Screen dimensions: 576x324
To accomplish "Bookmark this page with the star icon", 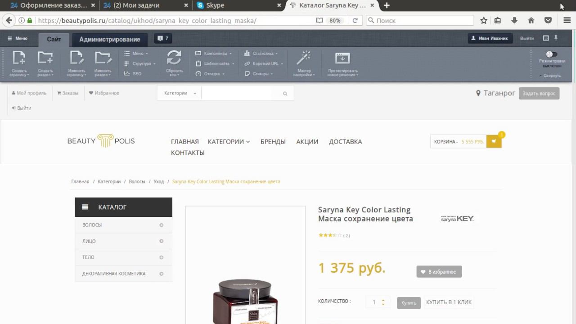I will 484,20.
